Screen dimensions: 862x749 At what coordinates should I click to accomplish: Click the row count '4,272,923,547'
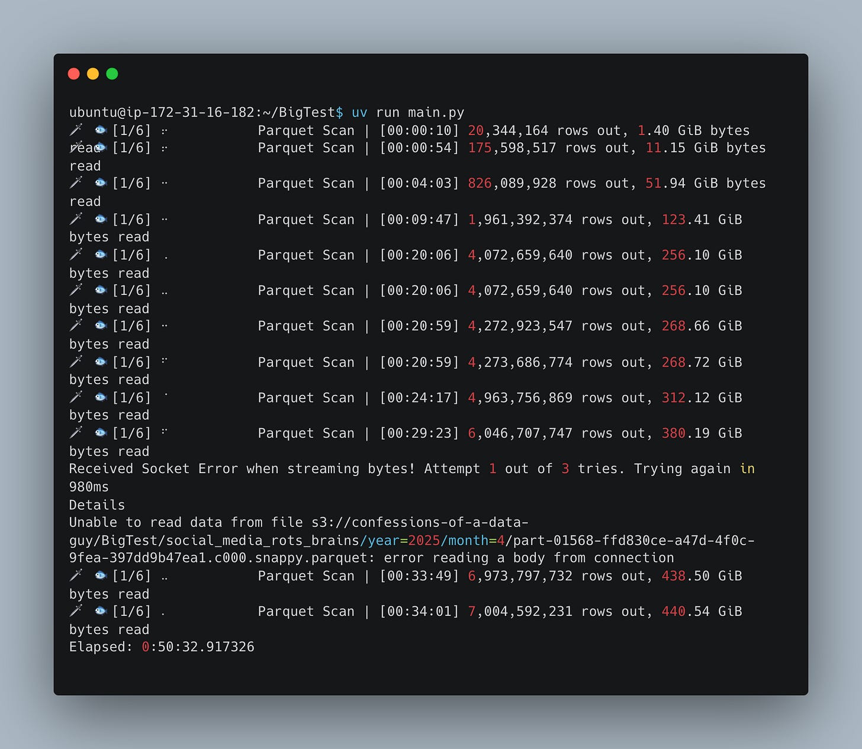tap(520, 326)
